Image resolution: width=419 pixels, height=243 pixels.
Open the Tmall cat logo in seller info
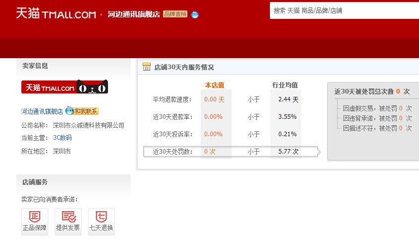click(x=65, y=87)
